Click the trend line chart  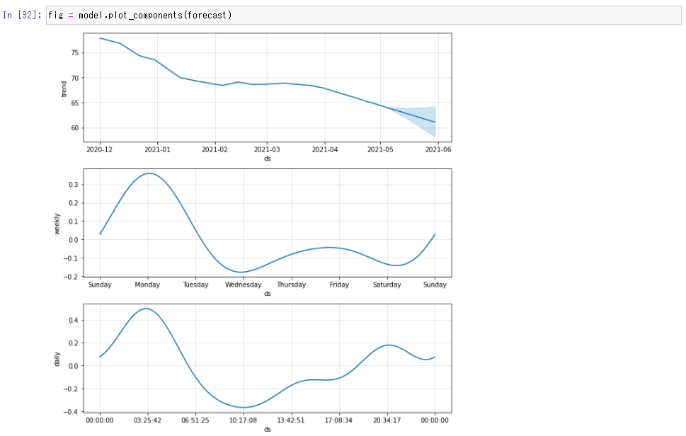pos(268,87)
